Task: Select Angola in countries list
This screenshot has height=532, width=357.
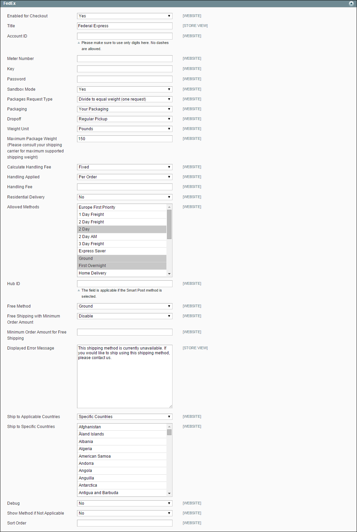Action: coord(122,471)
